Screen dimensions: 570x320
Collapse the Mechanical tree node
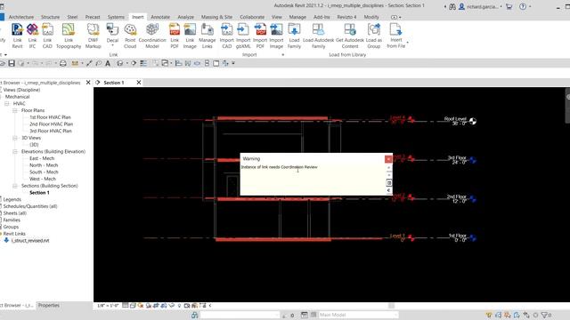[1, 97]
